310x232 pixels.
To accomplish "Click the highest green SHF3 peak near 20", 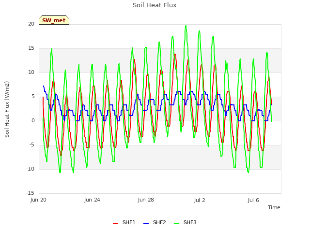I will pyautogui.click(x=186, y=26).
